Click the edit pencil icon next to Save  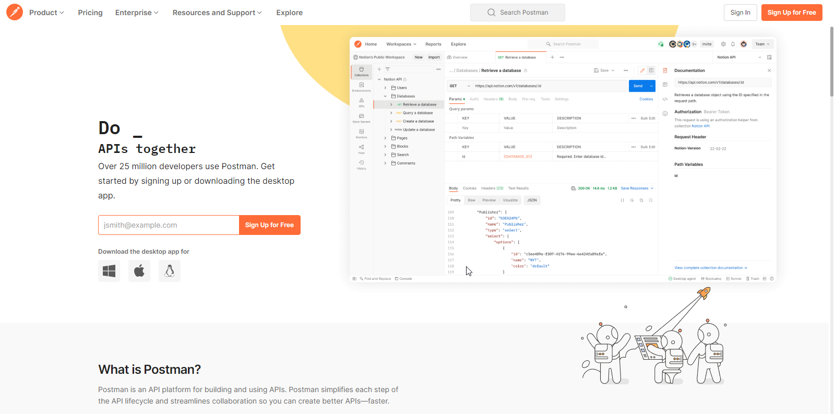pyautogui.click(x=642, y=70)
